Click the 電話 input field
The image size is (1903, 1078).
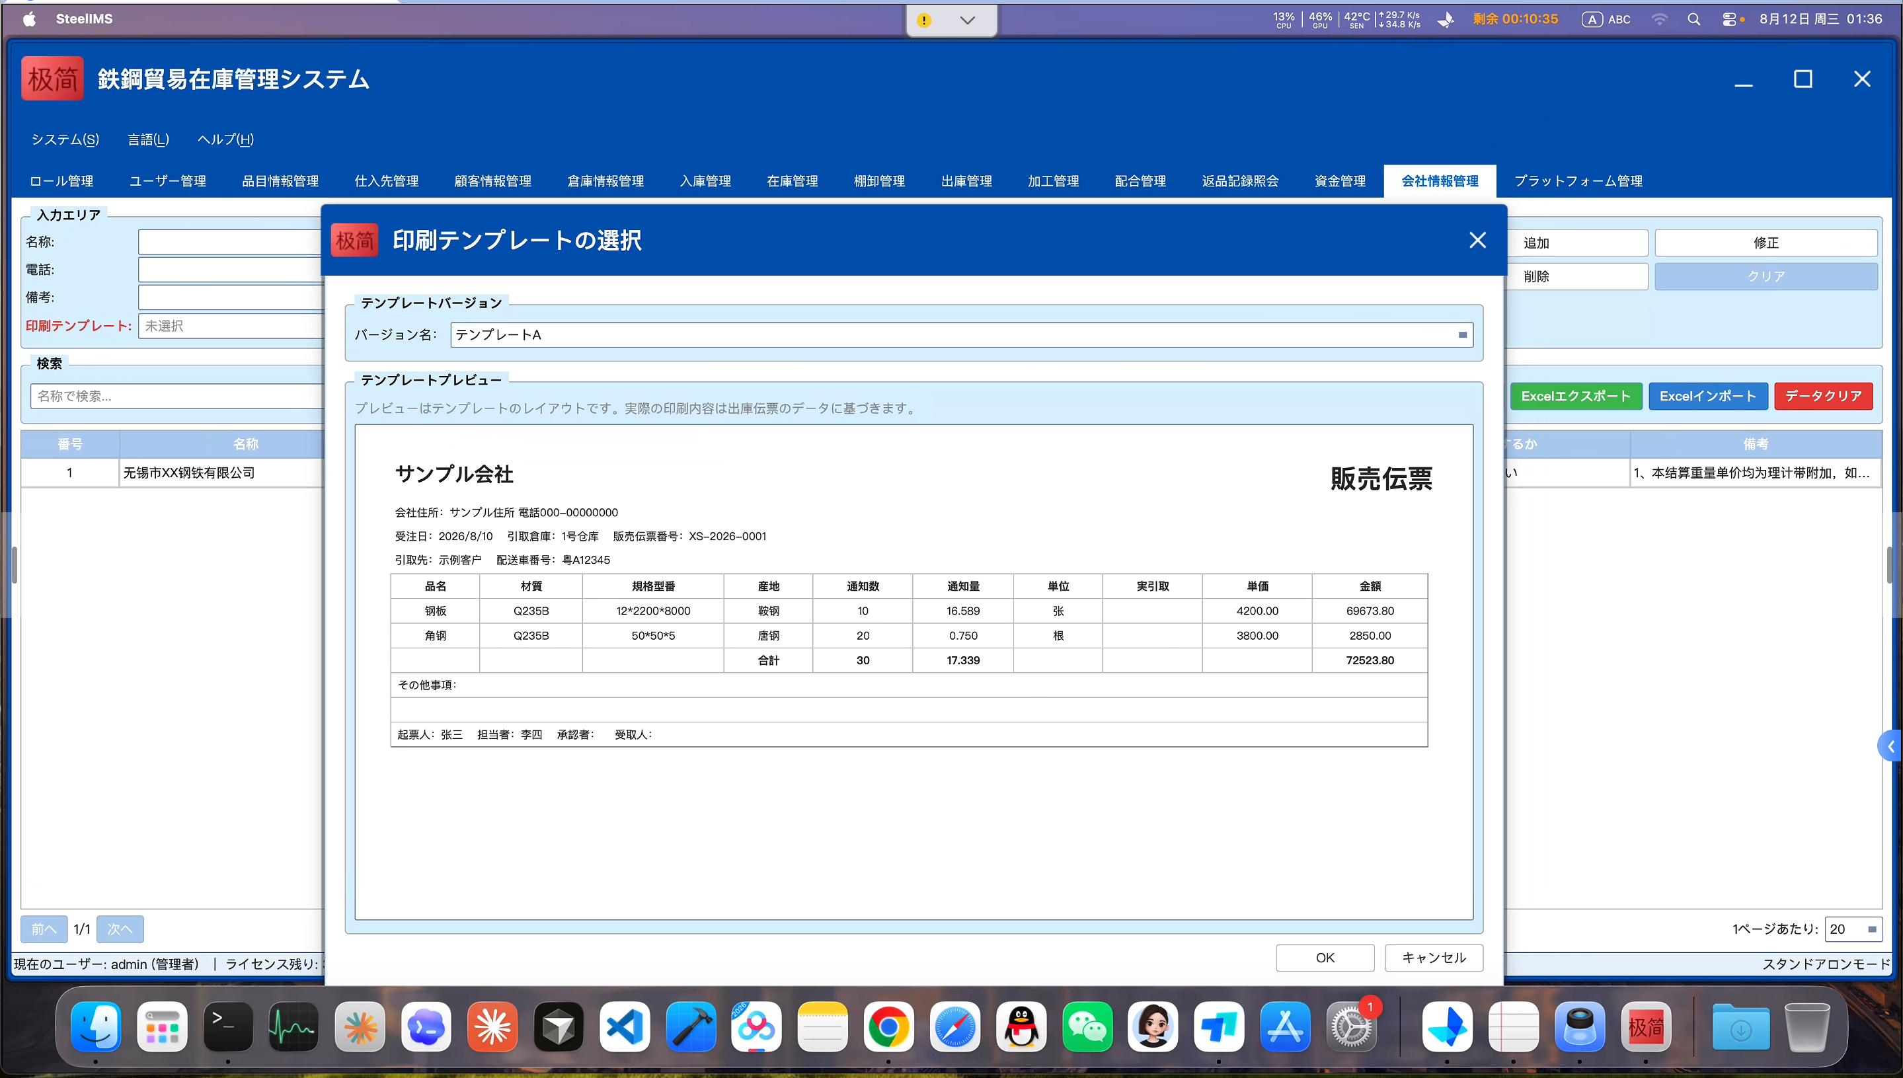pyautogui.click(x=231, y=270)
